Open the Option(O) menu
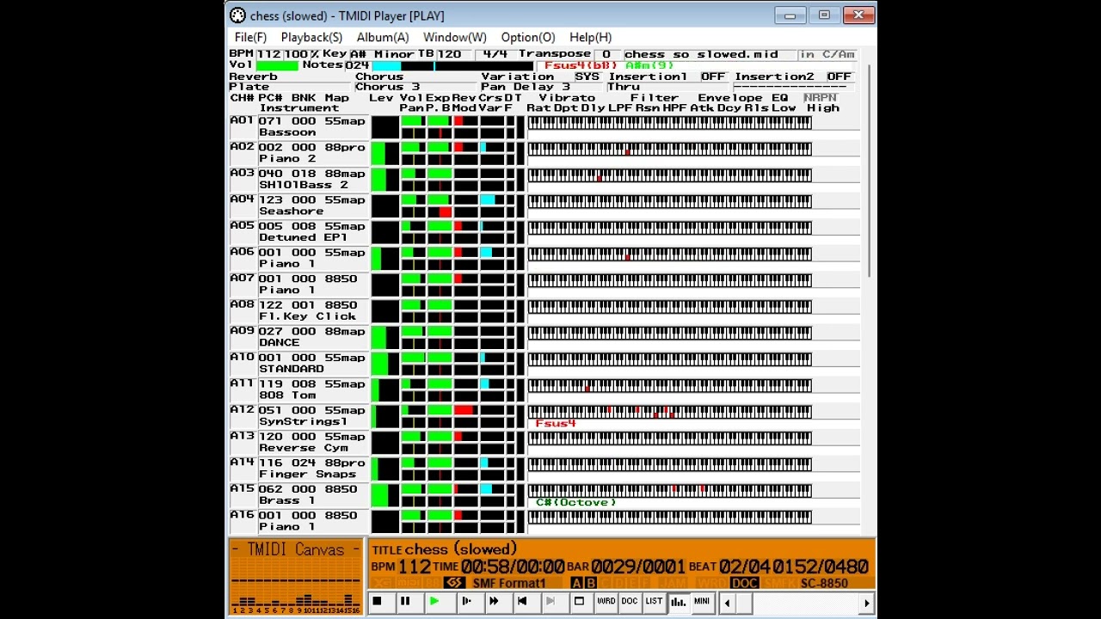 [x=528, y=37]
